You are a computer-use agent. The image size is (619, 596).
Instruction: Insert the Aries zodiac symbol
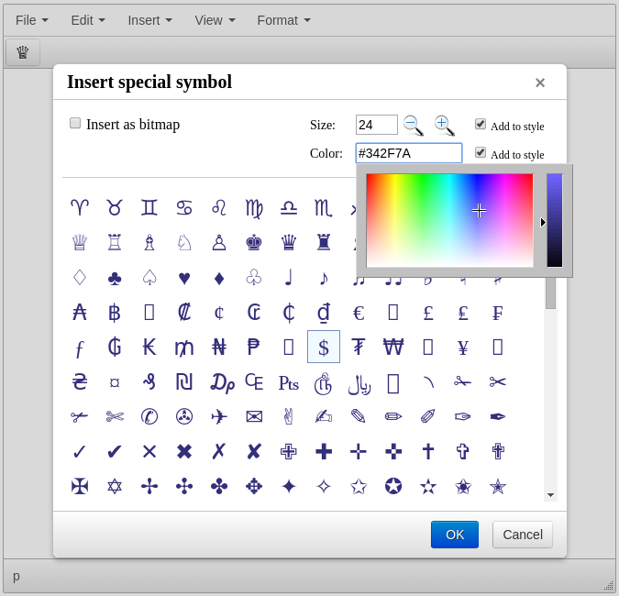(80, 208)
